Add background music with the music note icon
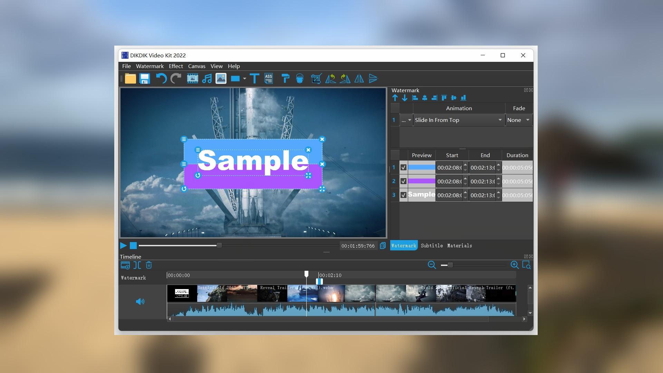The height and width of the screenshot is (373, 663). 206,79
